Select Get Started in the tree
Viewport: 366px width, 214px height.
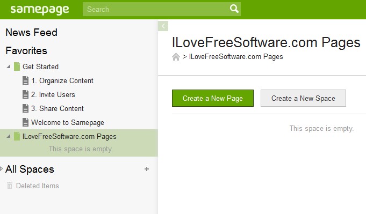(40, 67)
